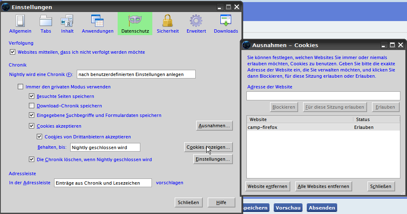Click the Erlauben status cell for camp-firefox

(364, 127)
